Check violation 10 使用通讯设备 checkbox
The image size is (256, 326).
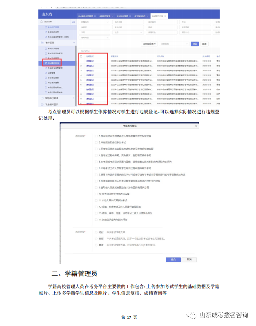click(x=96, y=194)
